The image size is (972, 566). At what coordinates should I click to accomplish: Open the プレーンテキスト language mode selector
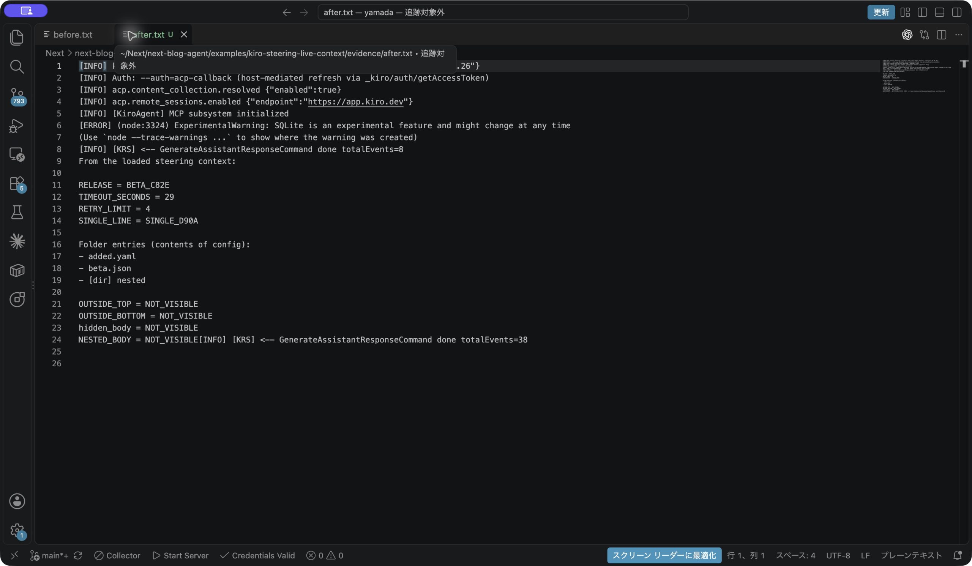pos(911,555)
